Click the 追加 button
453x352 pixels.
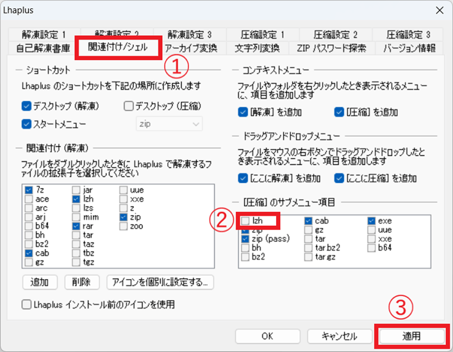click(x=40, y=282)
